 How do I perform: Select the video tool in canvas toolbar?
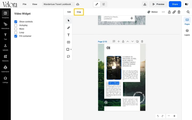pyautogui.click(x=69, y=42)
